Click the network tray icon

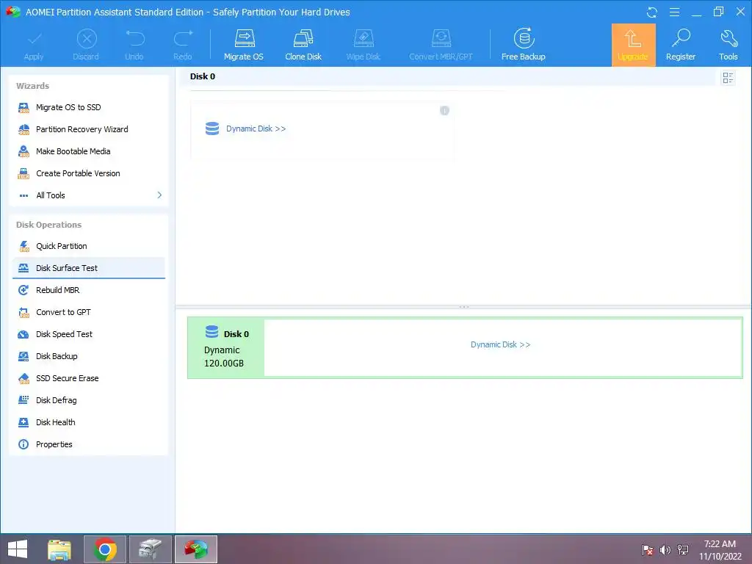(683, 550)
